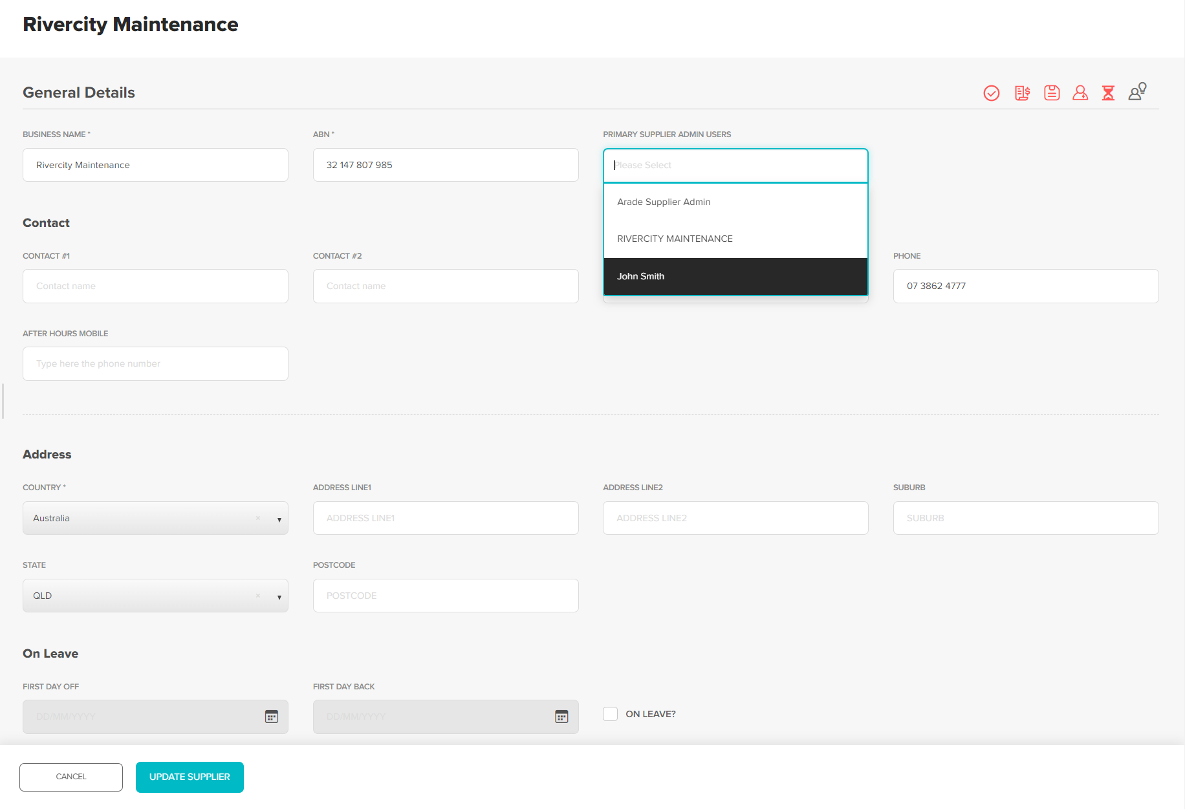Click the grey user with lightbulb icon
1185x809 pixels.
[x=1138, y=91]
